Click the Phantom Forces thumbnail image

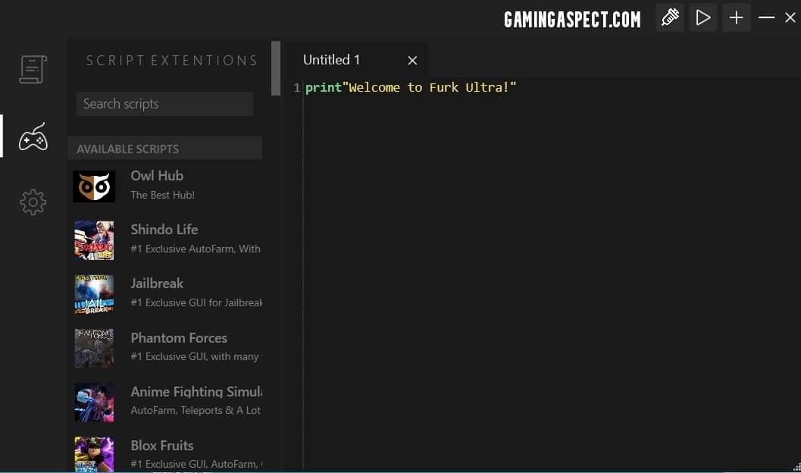point(94,348)
